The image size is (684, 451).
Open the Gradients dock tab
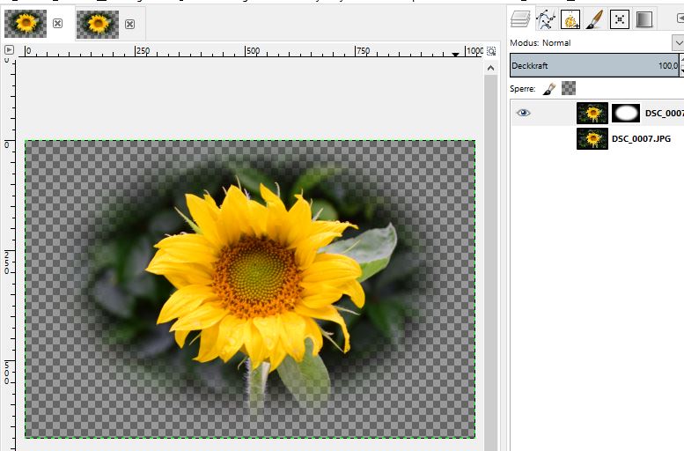point(644,19)
